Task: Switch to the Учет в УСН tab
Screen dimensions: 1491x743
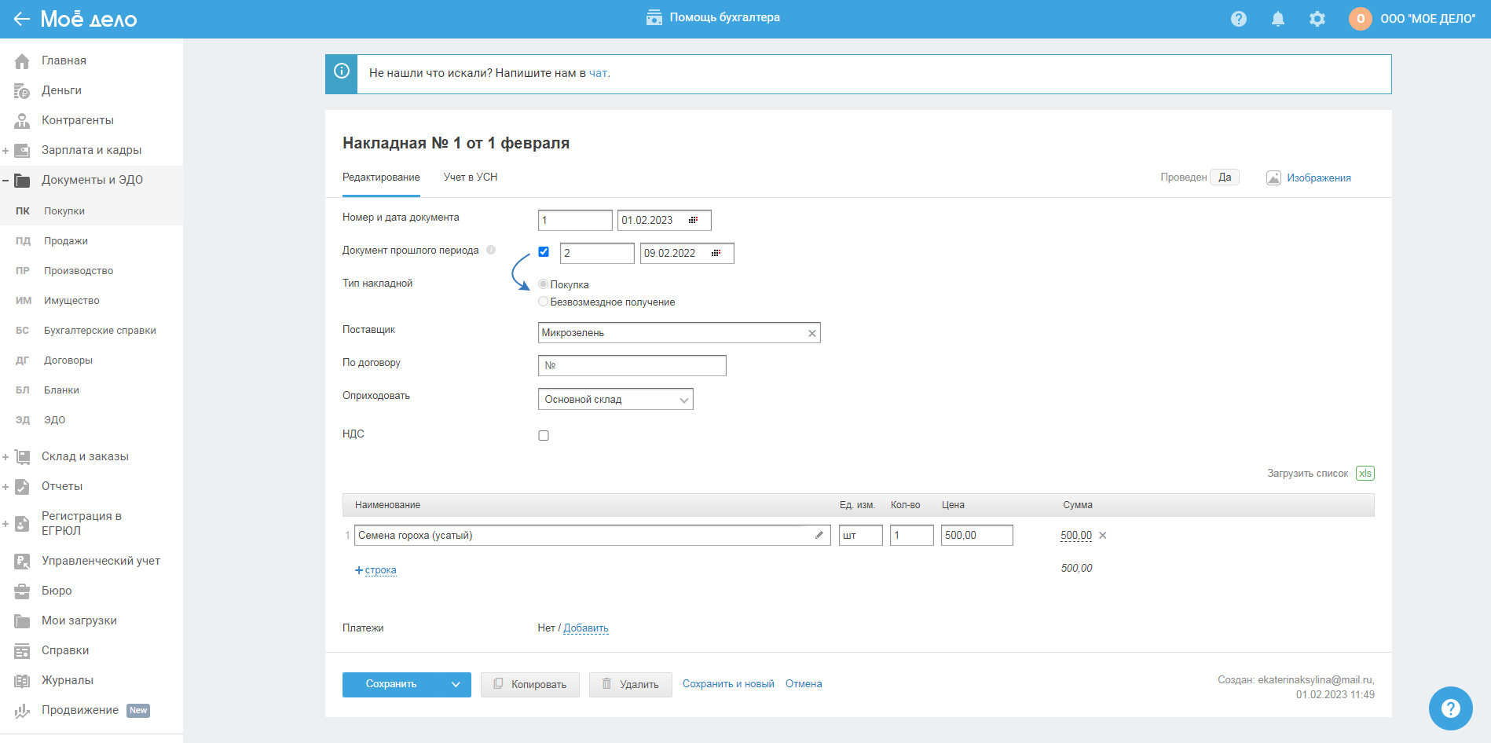Action: click(x=470, y=178)
